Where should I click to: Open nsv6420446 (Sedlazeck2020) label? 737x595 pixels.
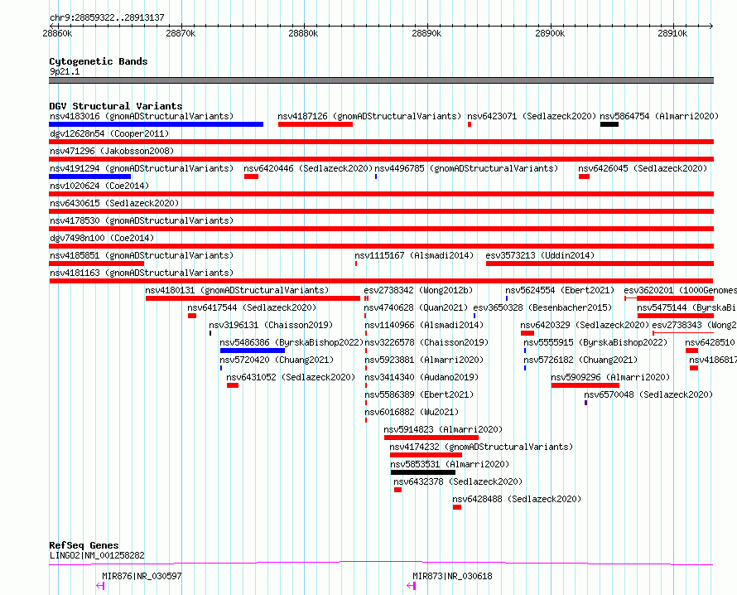(308, 168)
